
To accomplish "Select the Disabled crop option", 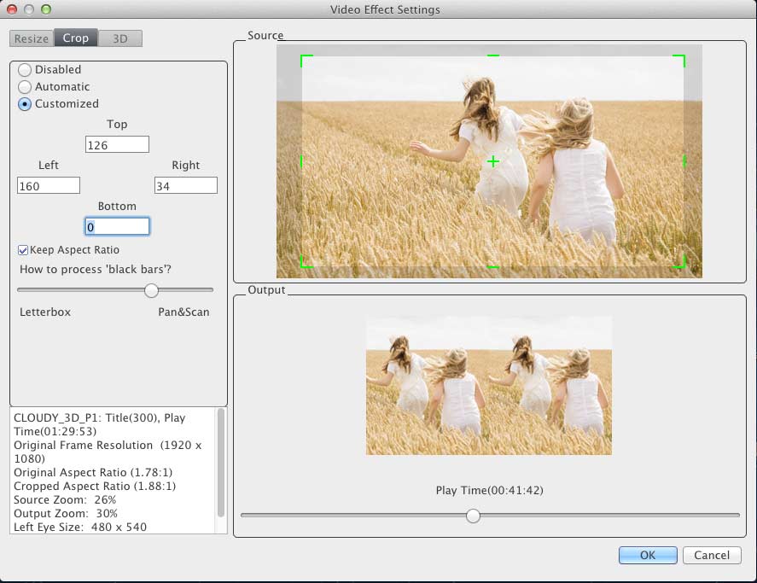I will (x=25, y=70).
